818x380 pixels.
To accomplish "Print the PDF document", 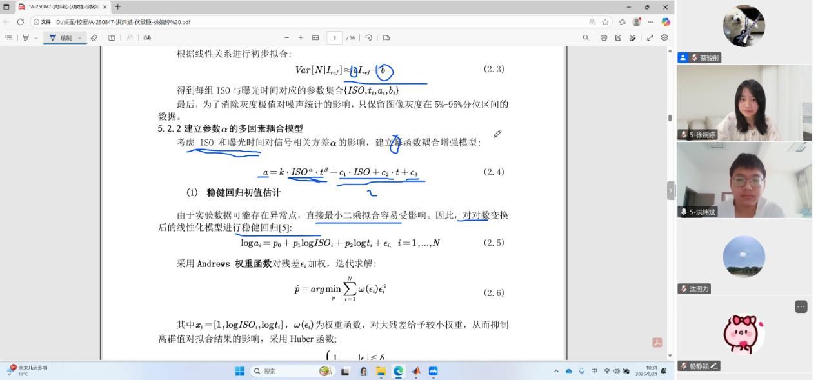I will 604,38.
